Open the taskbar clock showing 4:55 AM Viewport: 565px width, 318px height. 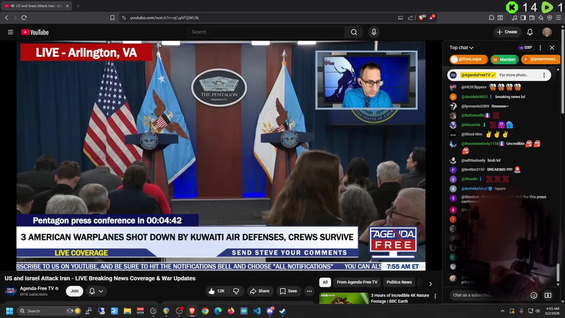pyautogui.click(x=552, y=311)
